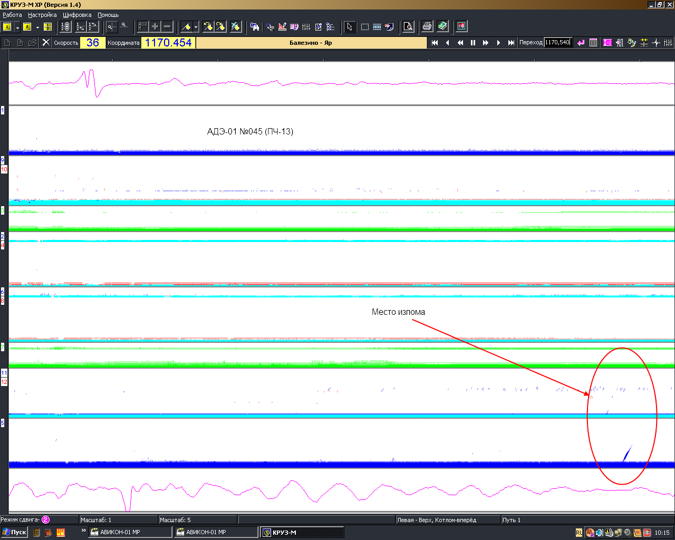
Task: Open the dropdown beside the yellow flag marker
Action: 196,27
